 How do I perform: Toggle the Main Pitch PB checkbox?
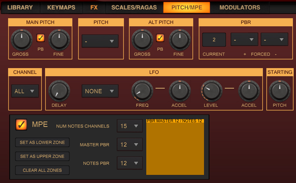(x=41, y=38)
